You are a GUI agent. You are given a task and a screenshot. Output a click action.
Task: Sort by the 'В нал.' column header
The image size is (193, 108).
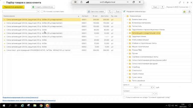point(95,16)
